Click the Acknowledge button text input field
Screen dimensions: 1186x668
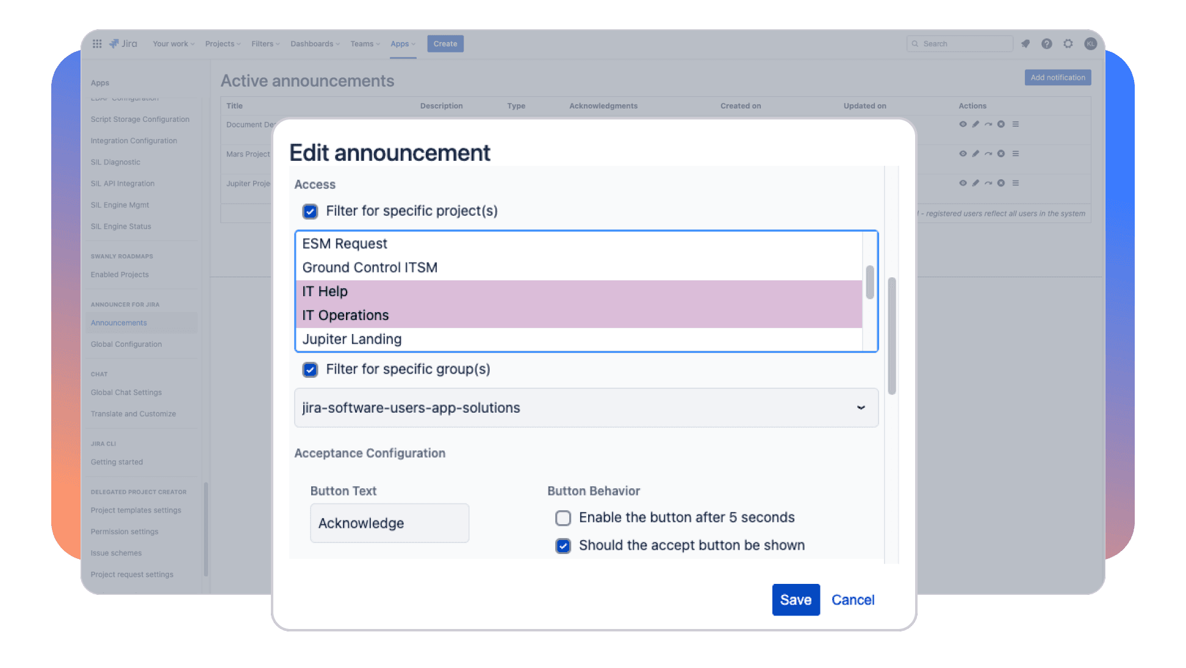pyautogui.click(x=389, y=522)
